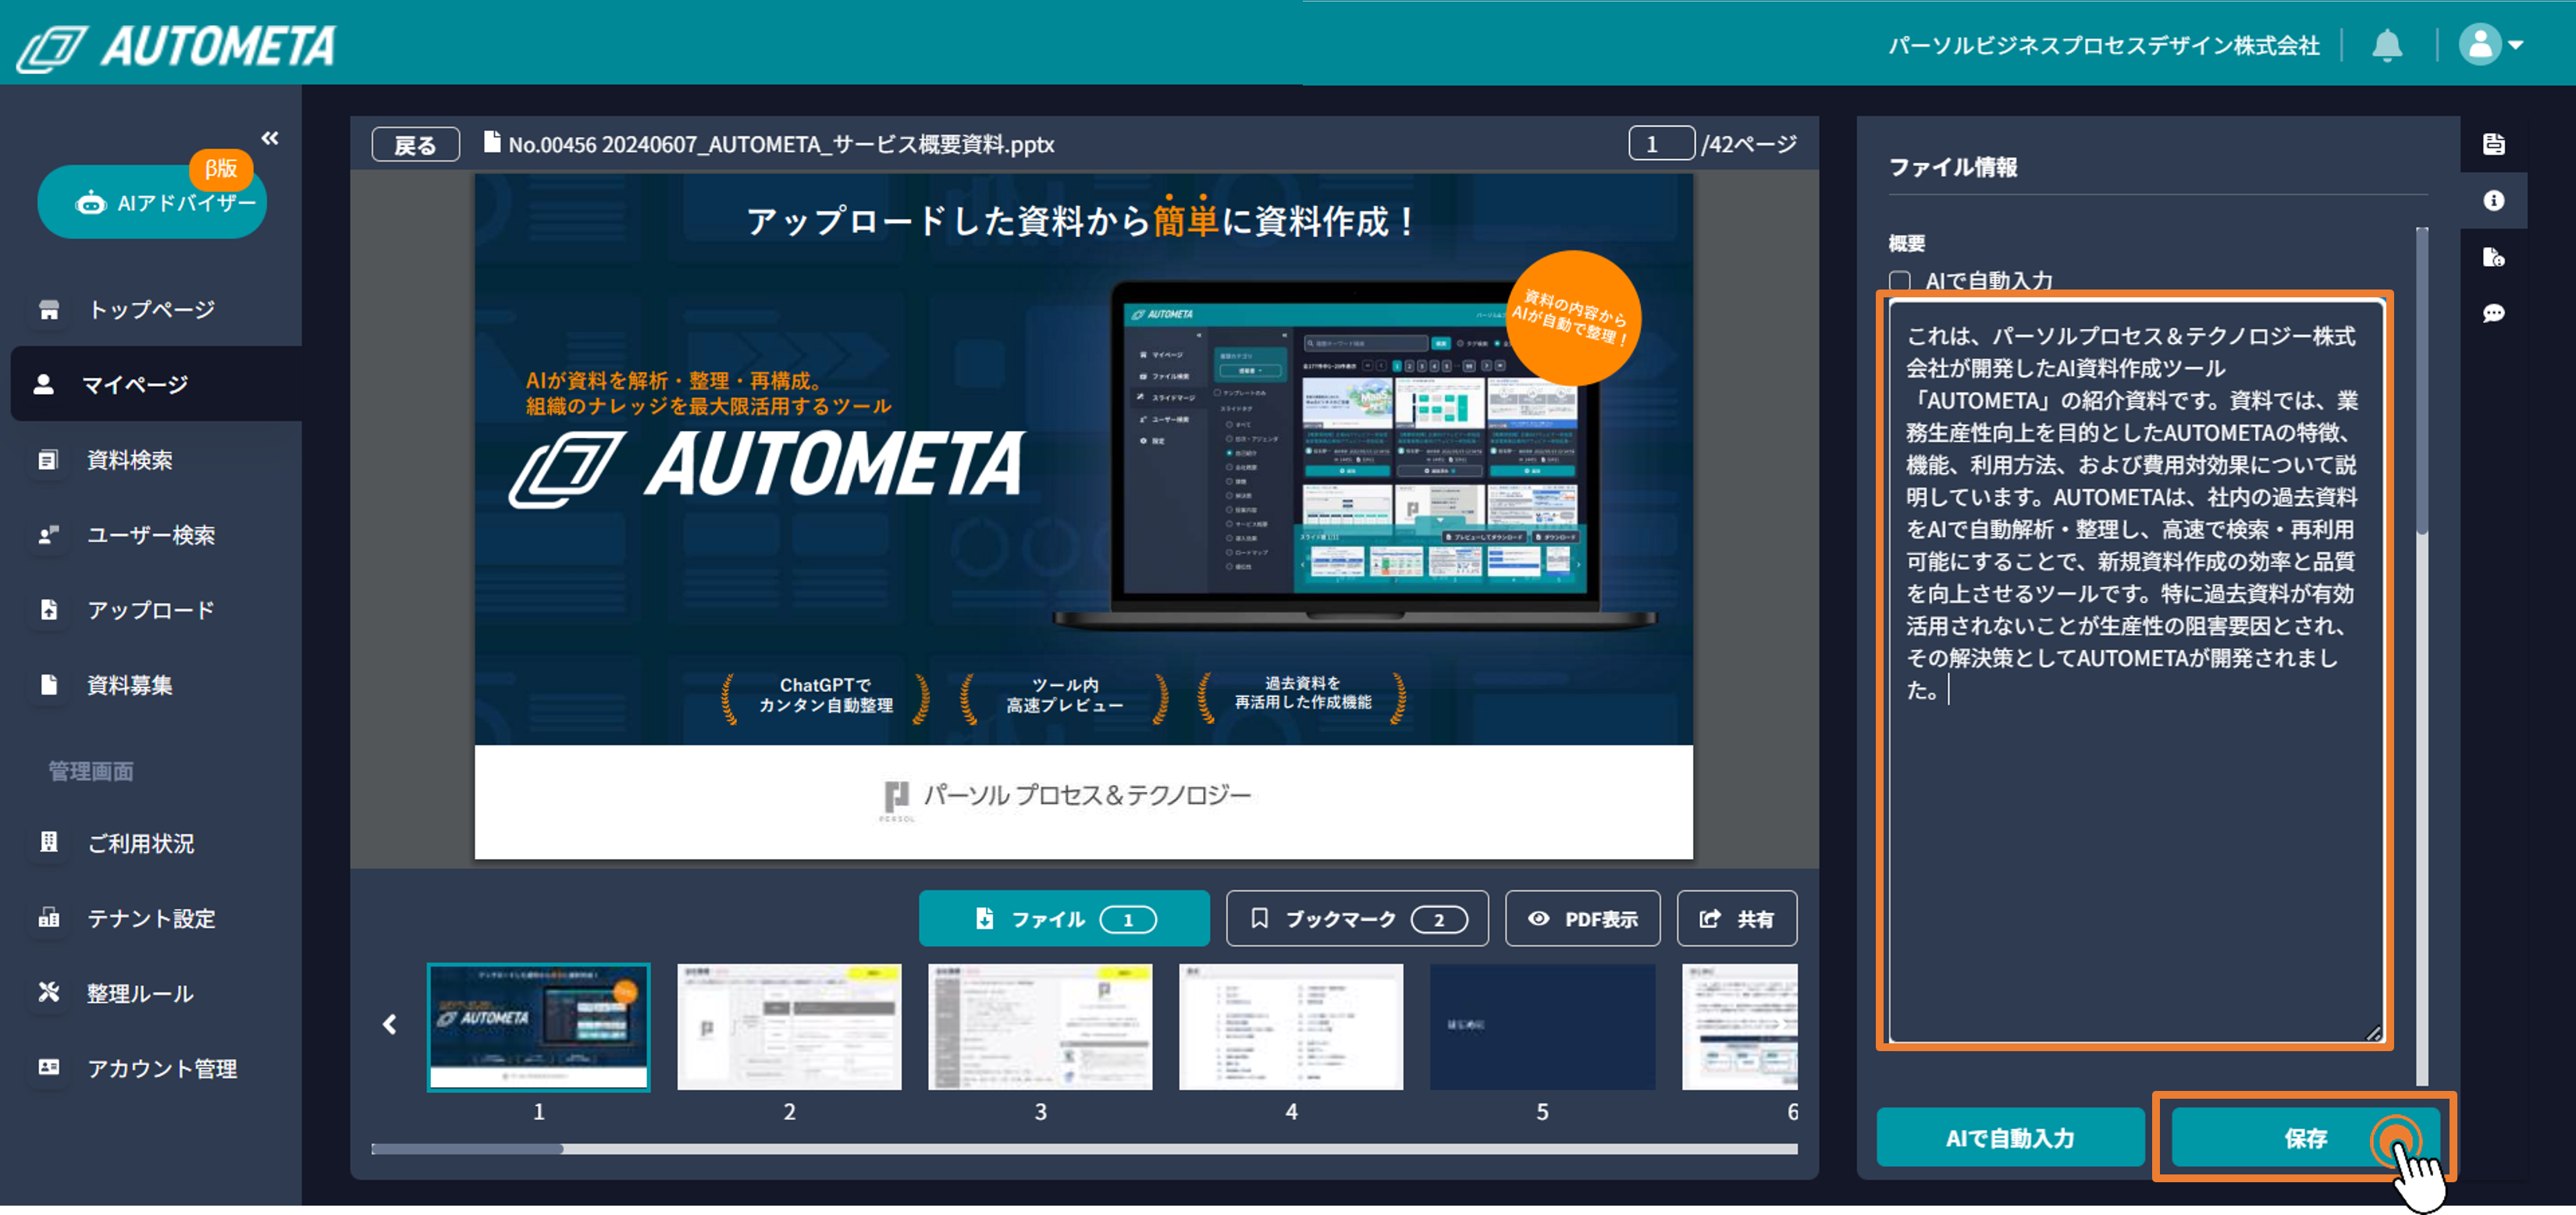Open the comments panel icon
The image size is (2576, 1215).
[x=2493, y=313]
